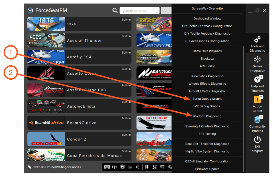Open Haptic Vibe System Diagnostic
Screen dimensions: 273x177
(207, 151)
